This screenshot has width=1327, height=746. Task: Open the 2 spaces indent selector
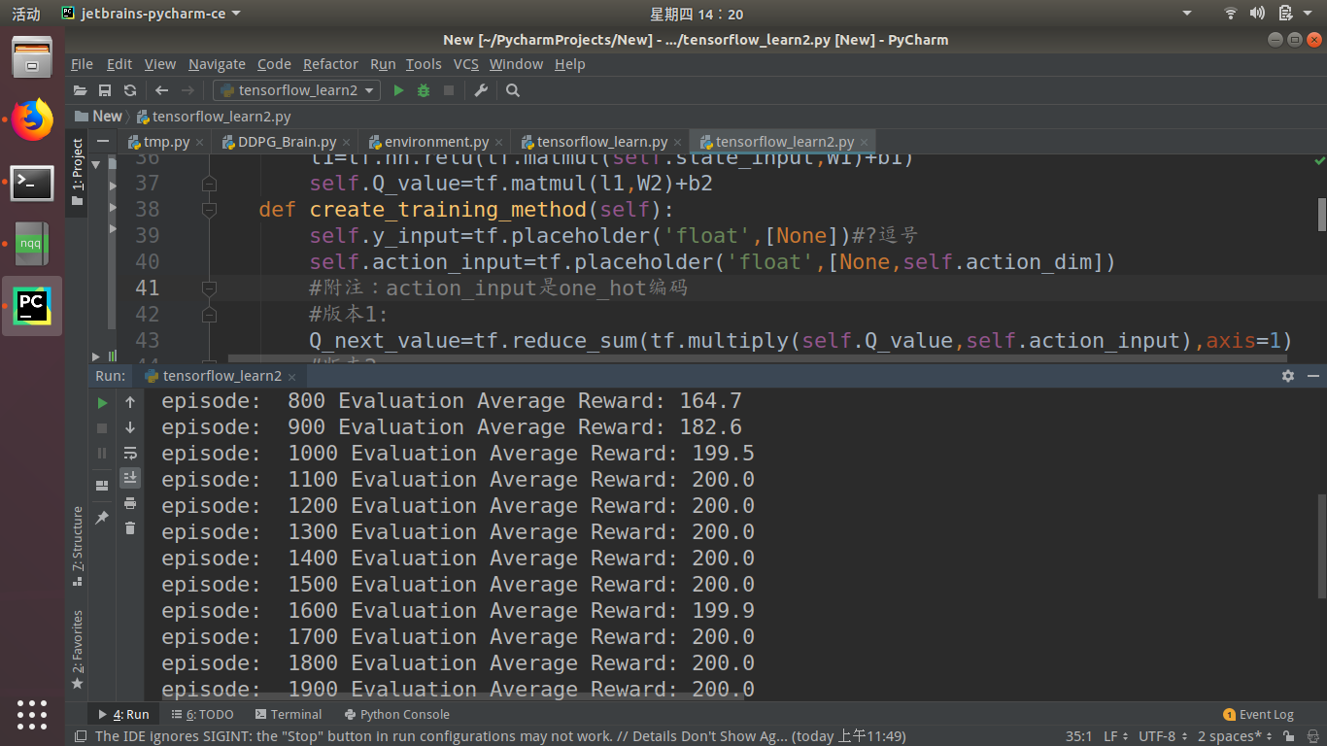point(1234,736)
